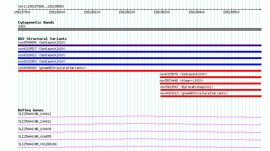The width and height of the screenshot is (270, 151).
Task: Click the 156198200 ruler tick label
Action: click(127, 12)
